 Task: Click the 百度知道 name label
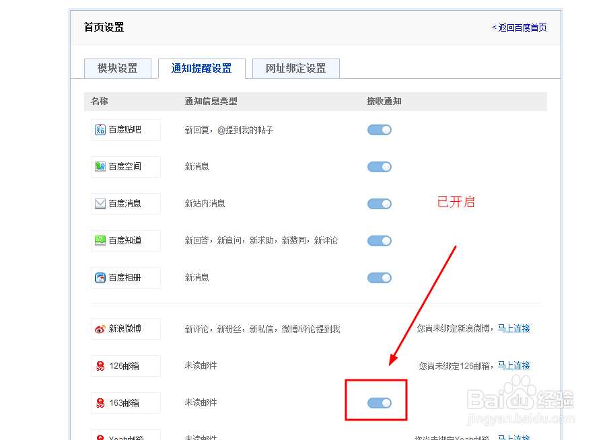tap(124, 241)
